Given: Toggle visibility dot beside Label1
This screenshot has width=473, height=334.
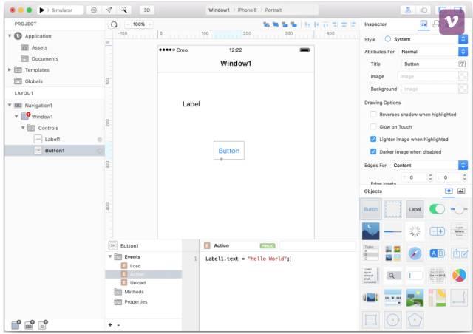Looking at the screenshot, I should (x=100, y=140).
